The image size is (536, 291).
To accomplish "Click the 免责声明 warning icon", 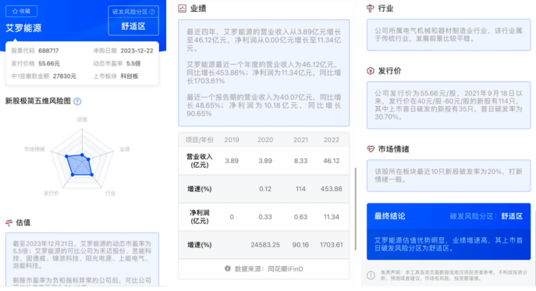I will (x=371, y=275).
